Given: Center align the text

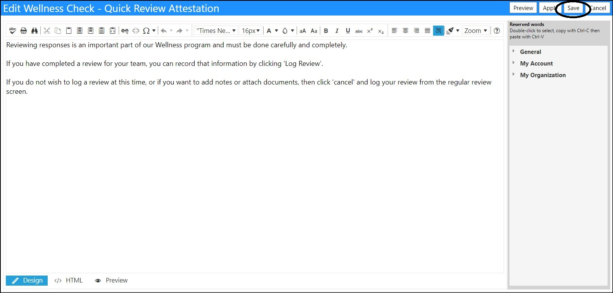Looking at the screenshot, I should click(x=405, y=31).
